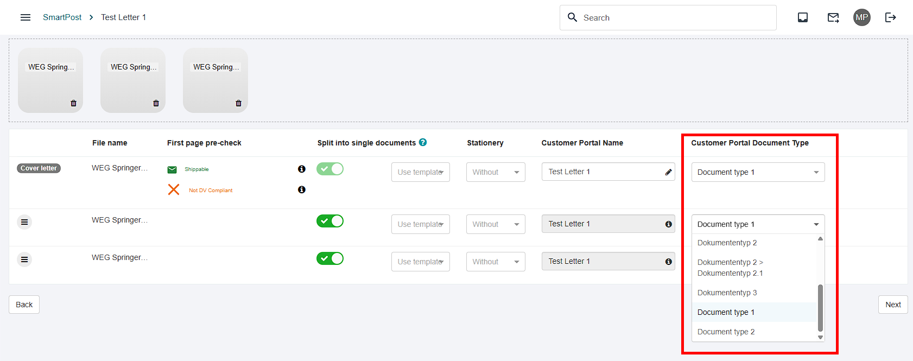The height and width of the screenshot is (361, 913).
Task: Delete the second WEG Spring thumbnail
Action: pos(156,103)
